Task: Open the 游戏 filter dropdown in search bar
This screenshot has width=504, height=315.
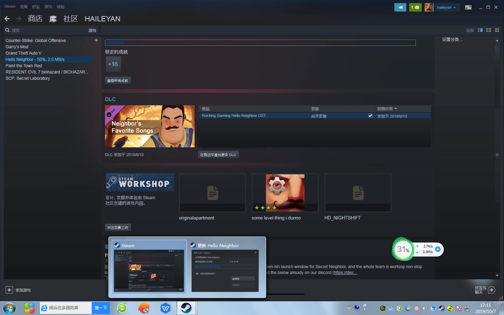Action: [x=92, y=30]
